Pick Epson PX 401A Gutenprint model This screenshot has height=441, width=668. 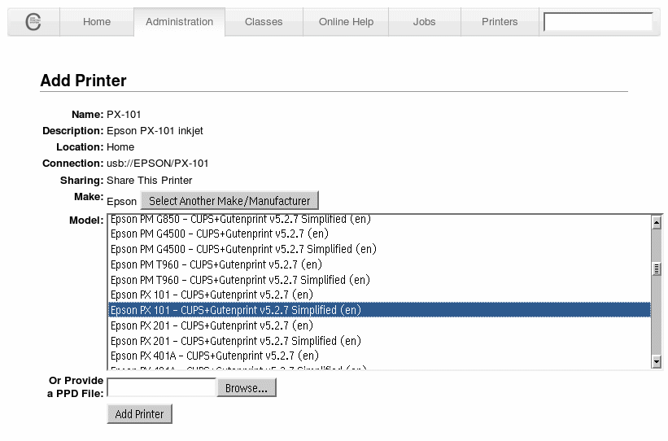point(214,356)
